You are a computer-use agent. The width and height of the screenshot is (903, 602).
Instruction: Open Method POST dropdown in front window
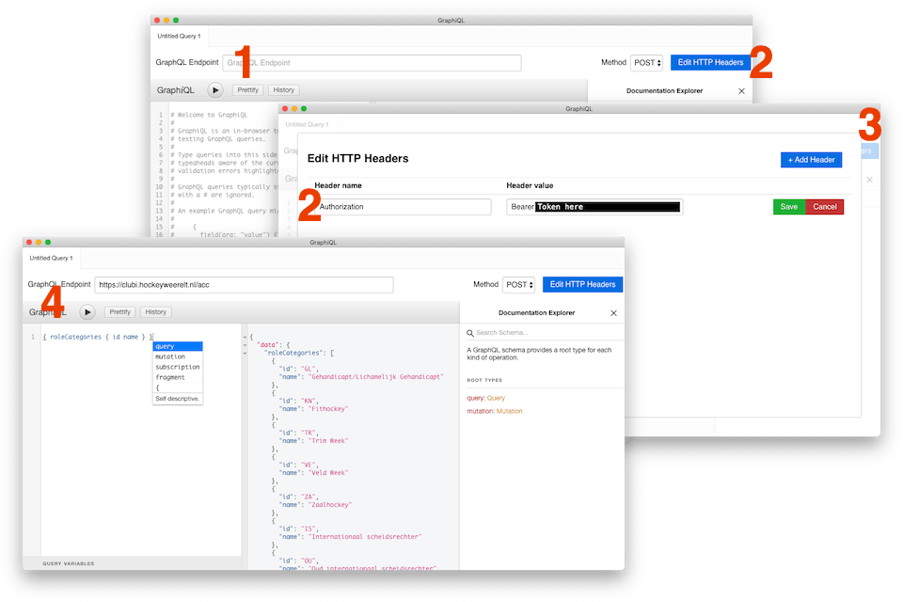pos(519,285)
